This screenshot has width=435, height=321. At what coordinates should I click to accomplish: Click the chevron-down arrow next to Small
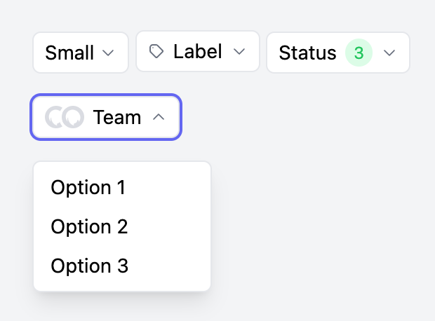point(108,53)
